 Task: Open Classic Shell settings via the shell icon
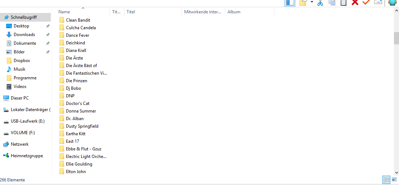pyautogui.click(x=393, y=3)
